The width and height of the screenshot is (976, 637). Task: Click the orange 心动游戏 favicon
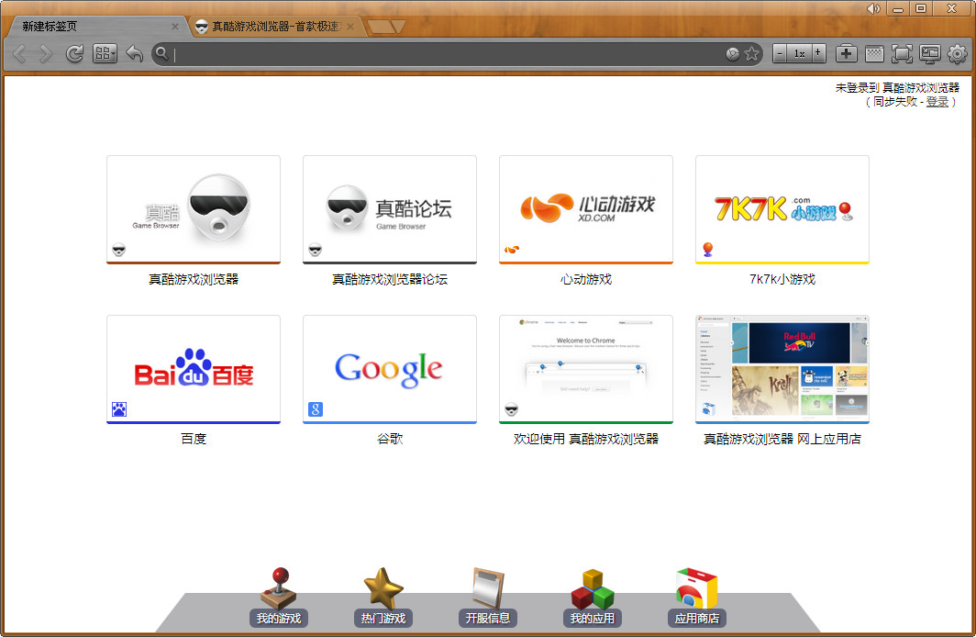[512, 250]
